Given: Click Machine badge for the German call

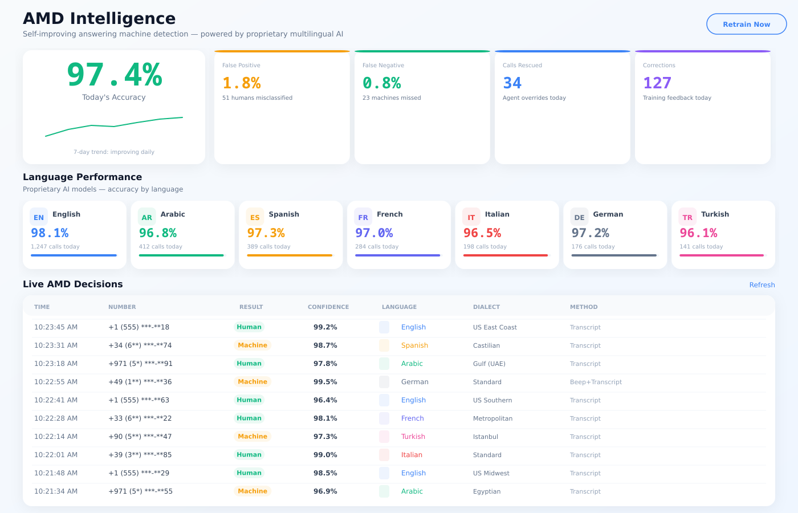Looking at the screenshot, I should point(253,382).
